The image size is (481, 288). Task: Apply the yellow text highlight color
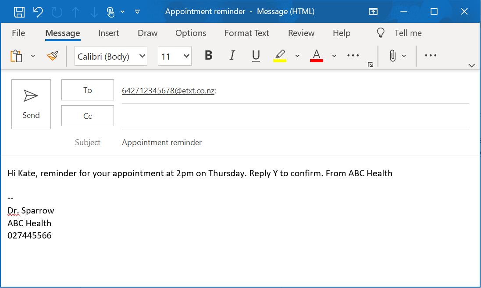[x=279, y=56]
